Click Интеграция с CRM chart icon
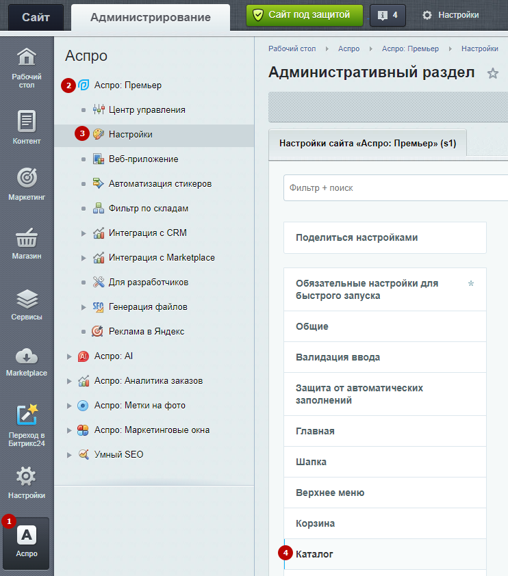Image resolution: width=508 pixels, height=576 pixels. point(98,233)
